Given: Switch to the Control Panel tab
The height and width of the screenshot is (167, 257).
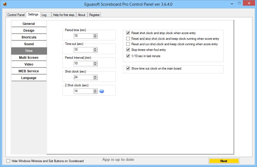Looking at the screenshot, I should point(16,15).
